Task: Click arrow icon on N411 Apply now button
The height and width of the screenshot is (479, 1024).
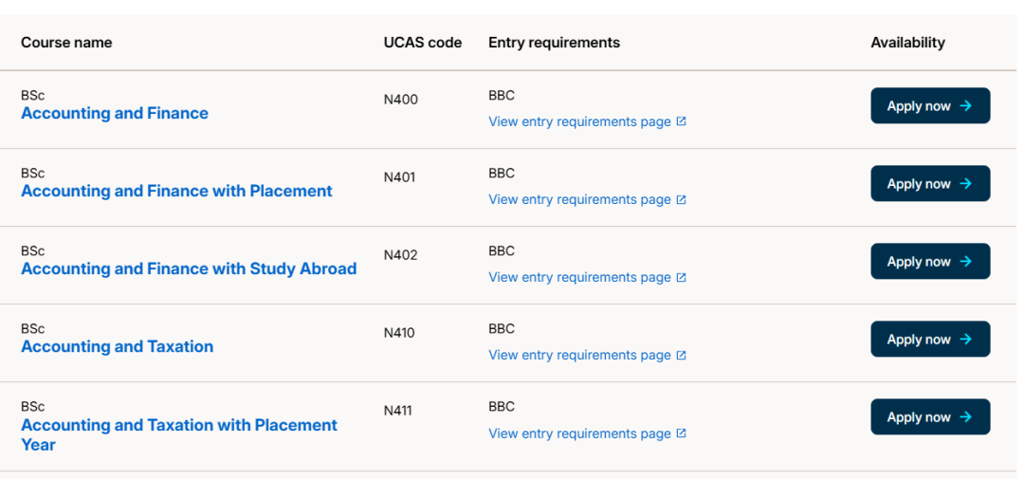Action: (x=966, y=417)
